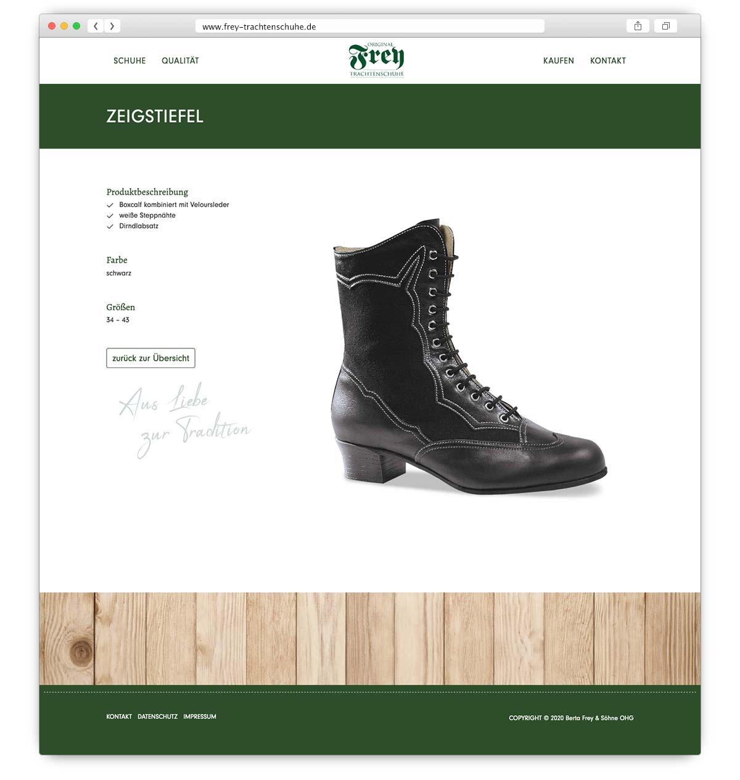Click the green fullscreen window dot
Image resolution: width=740 pixels, height=780 pixels.
point(76,26)
